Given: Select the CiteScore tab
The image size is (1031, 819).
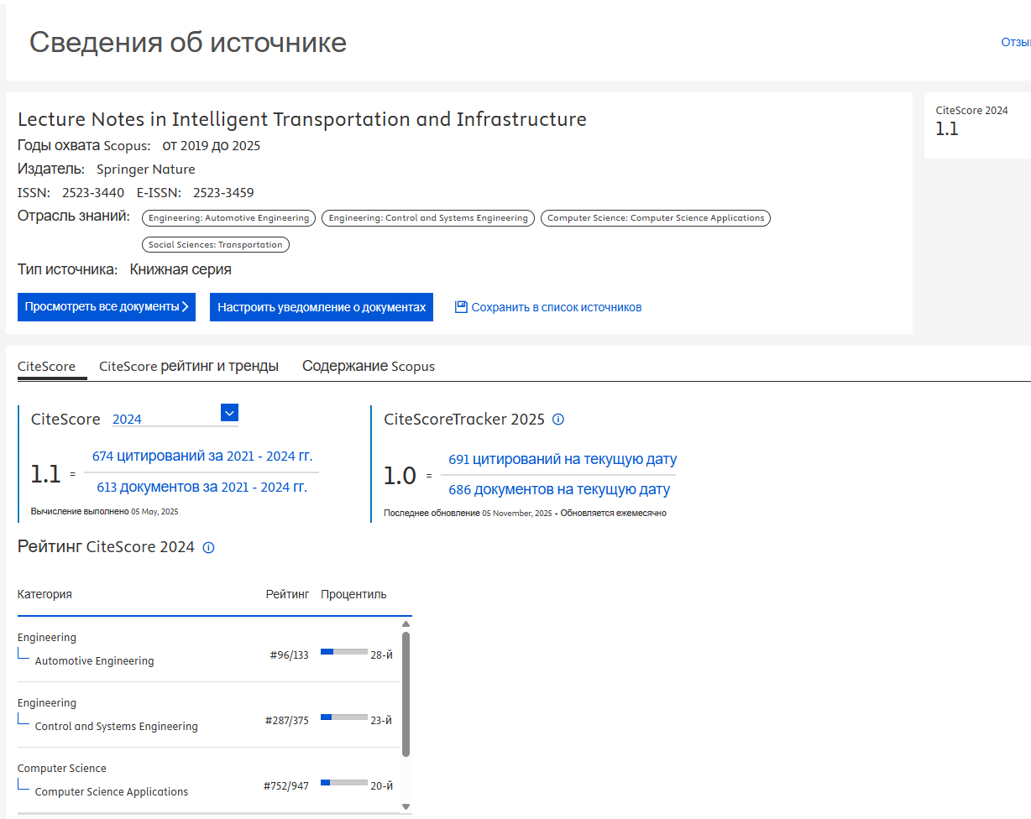Looking at the screenshot, I should (x=46, y=366).
